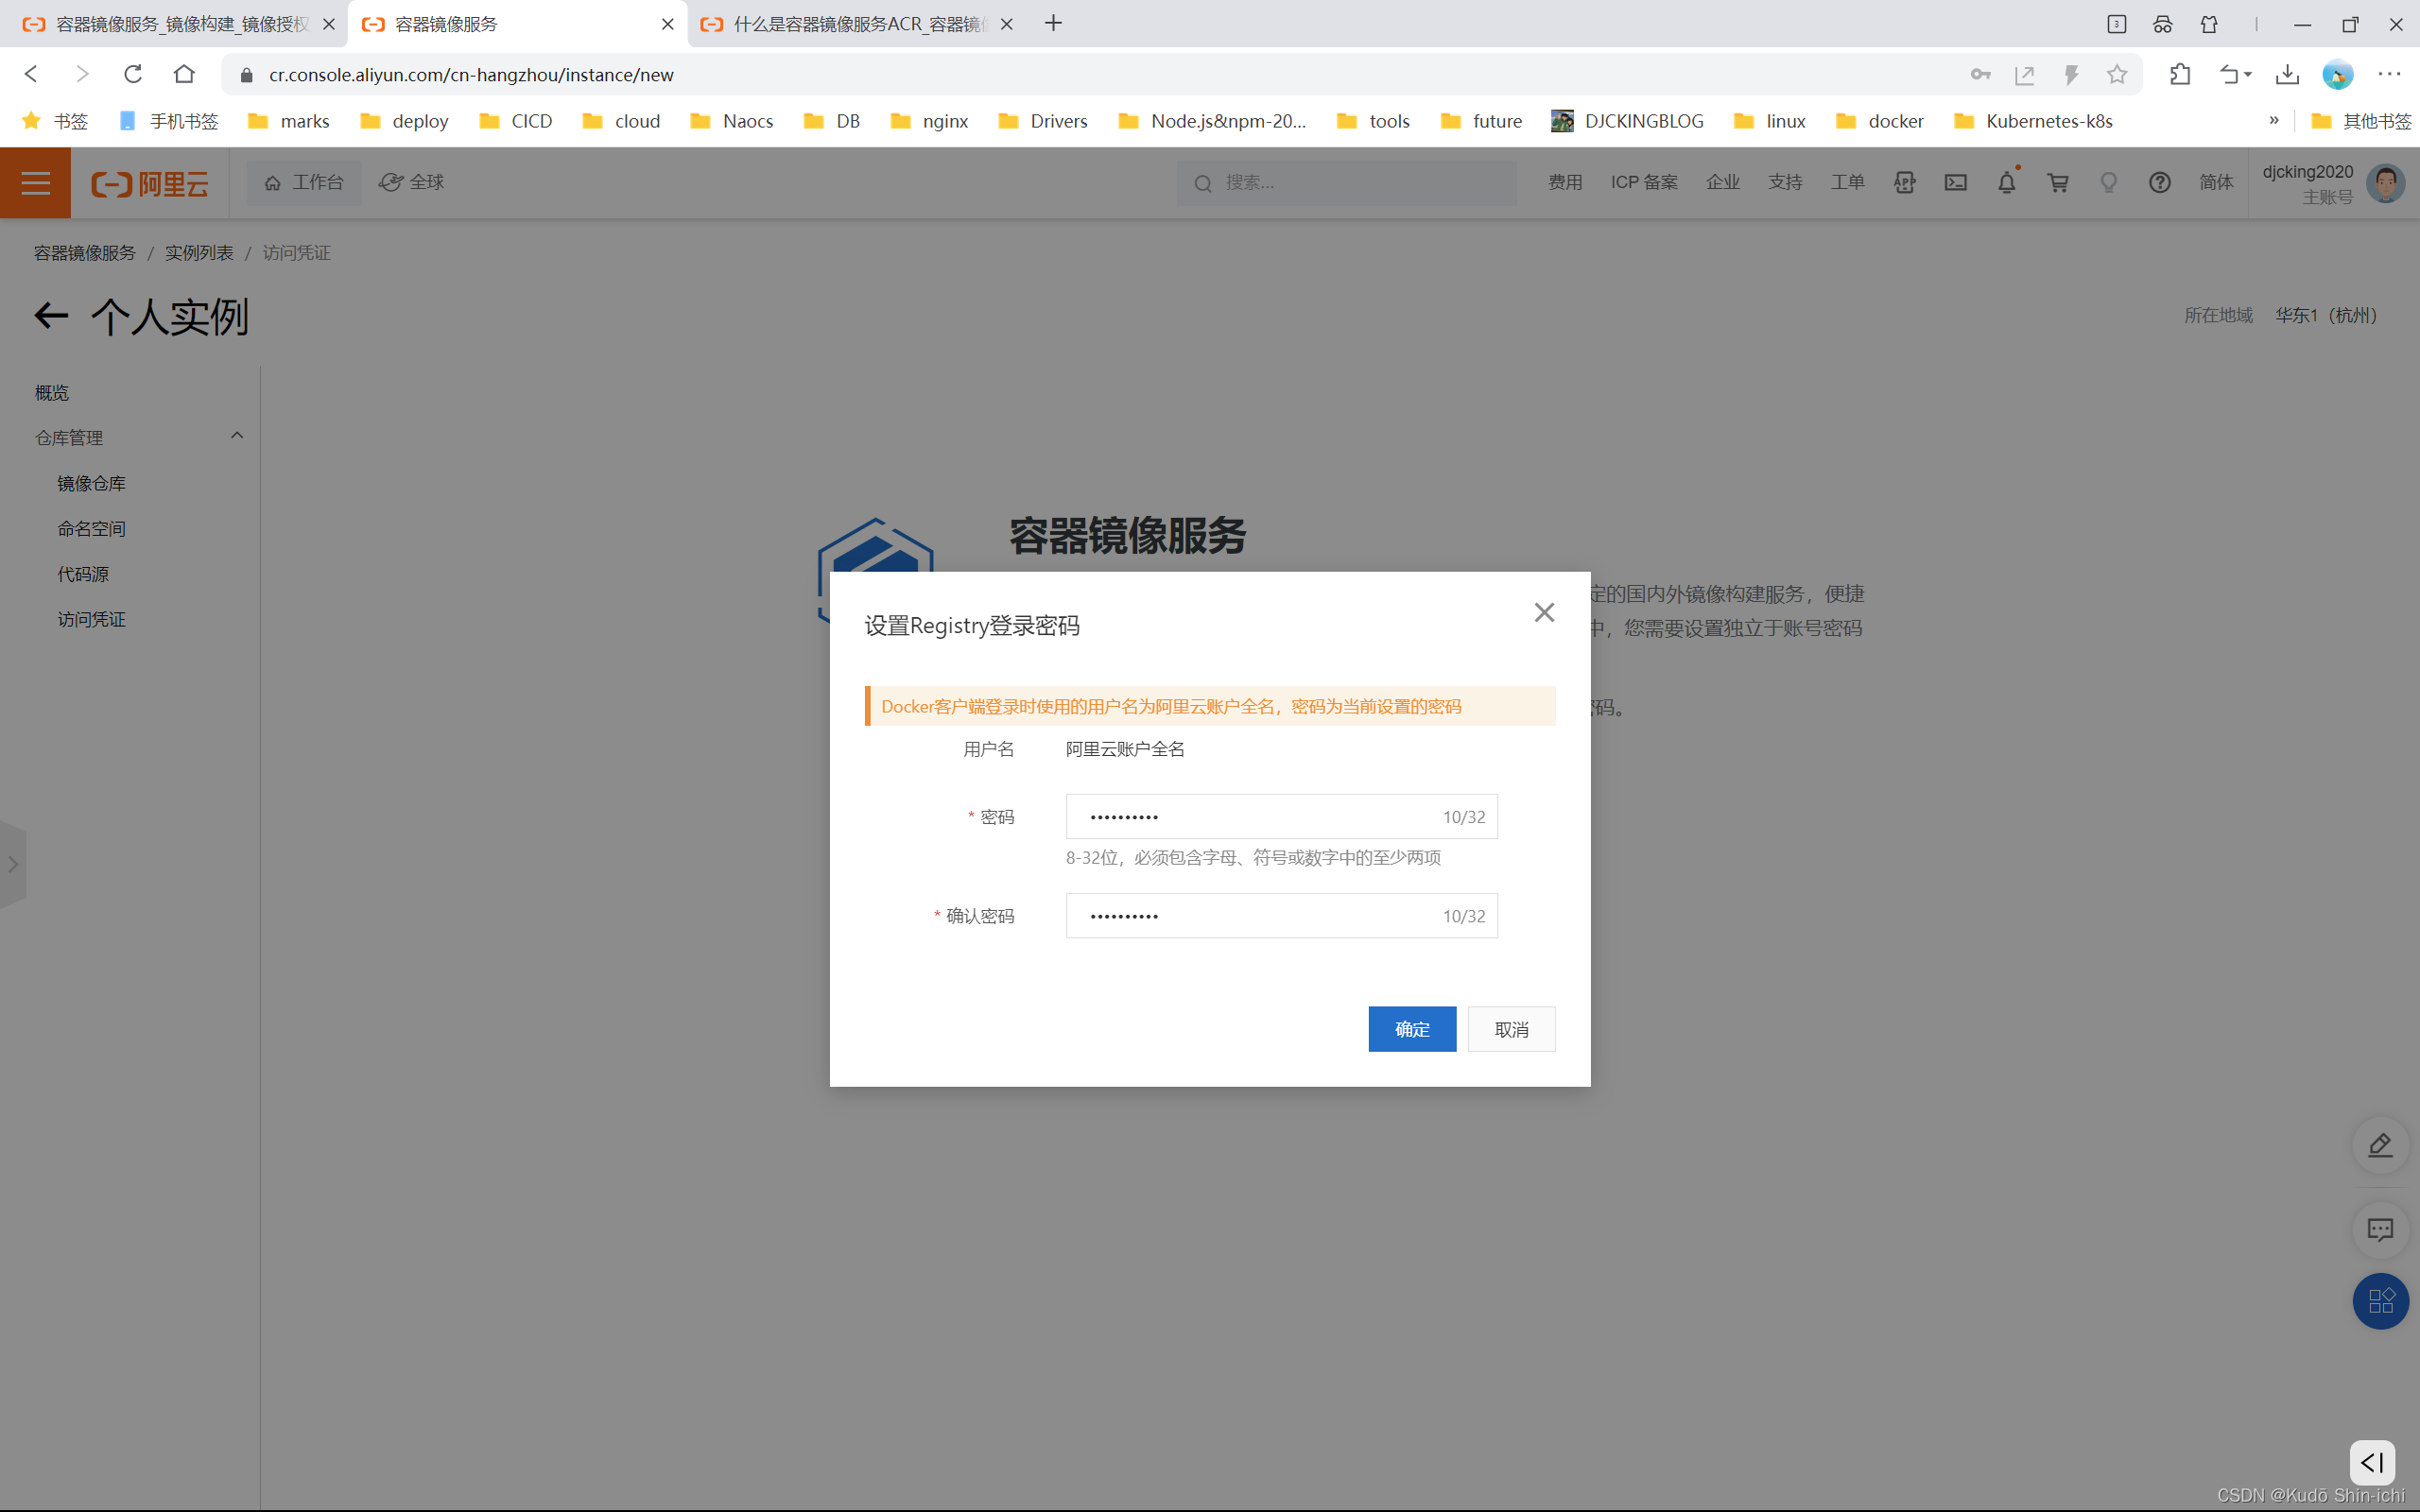Click the edit pencil floating icon

click(2380, 1145)
